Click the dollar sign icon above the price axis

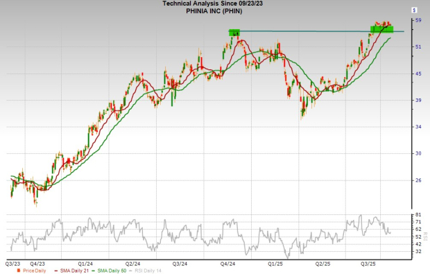(414, 10)
